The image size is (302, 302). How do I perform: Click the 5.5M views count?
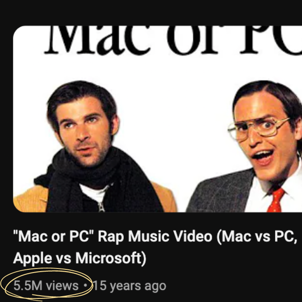pyautogui.click(x=46, y=285)
